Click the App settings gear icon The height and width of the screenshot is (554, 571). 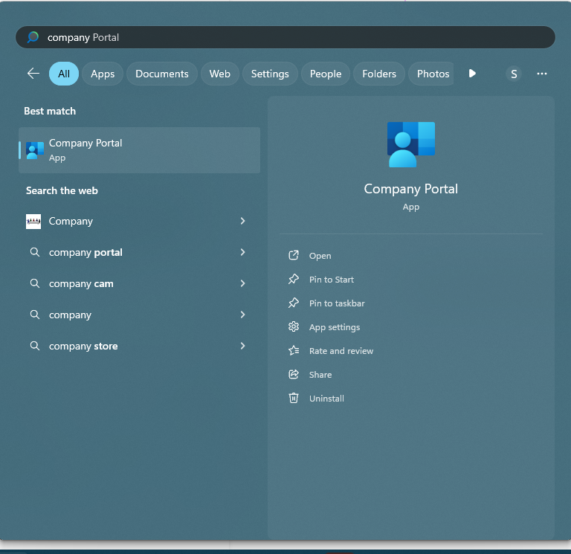pos(294,327)
